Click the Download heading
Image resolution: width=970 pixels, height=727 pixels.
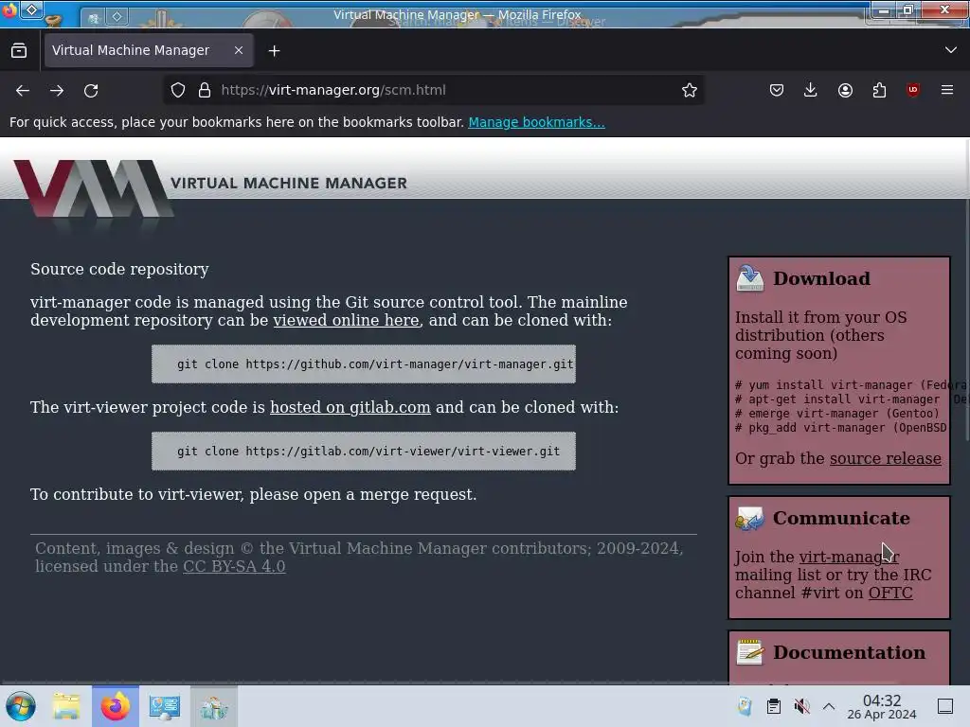coord(821,279)
